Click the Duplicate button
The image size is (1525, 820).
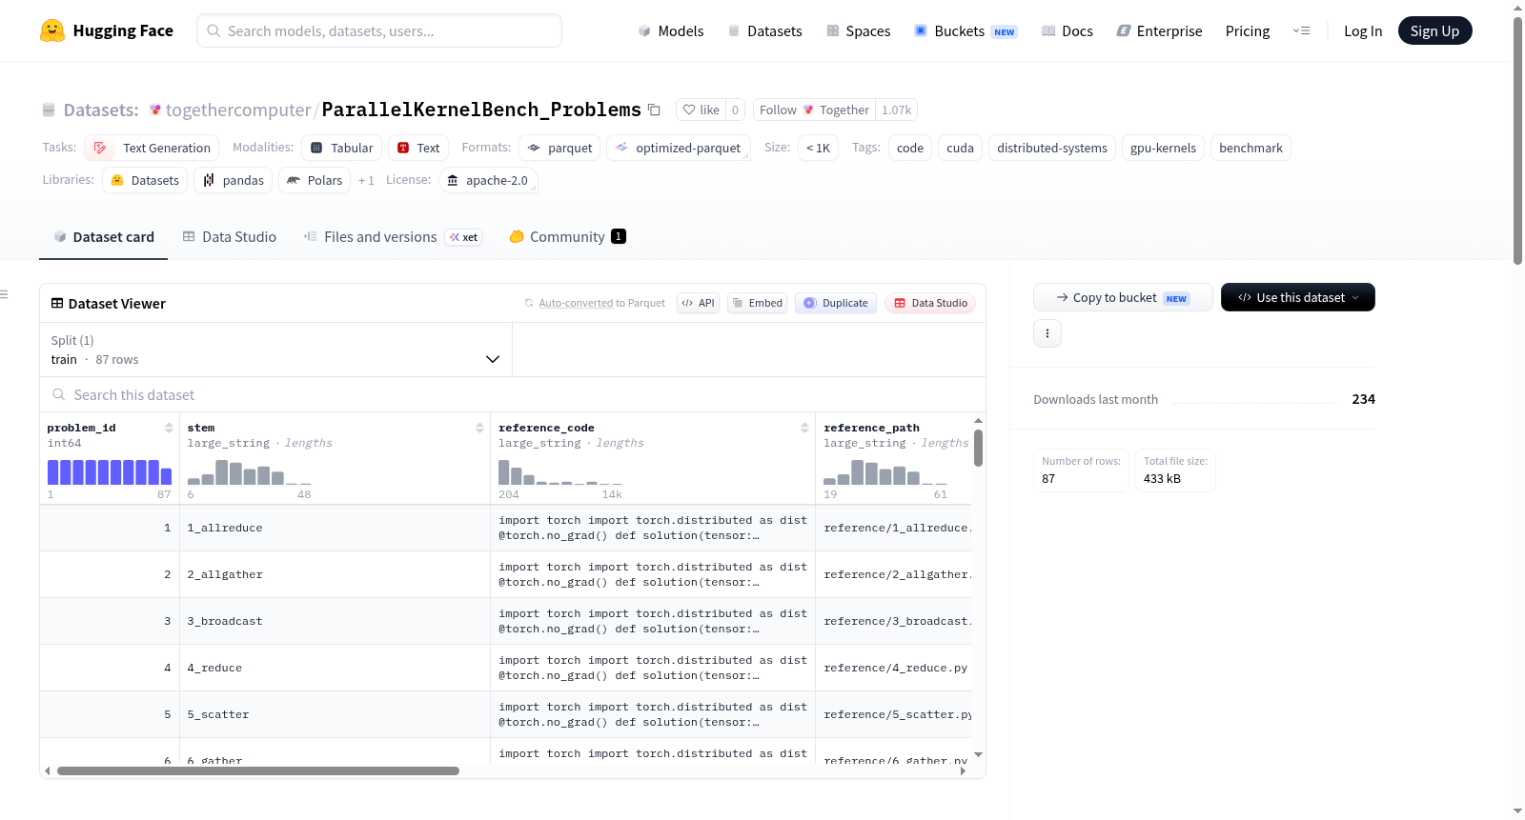[x=836, y=303]
